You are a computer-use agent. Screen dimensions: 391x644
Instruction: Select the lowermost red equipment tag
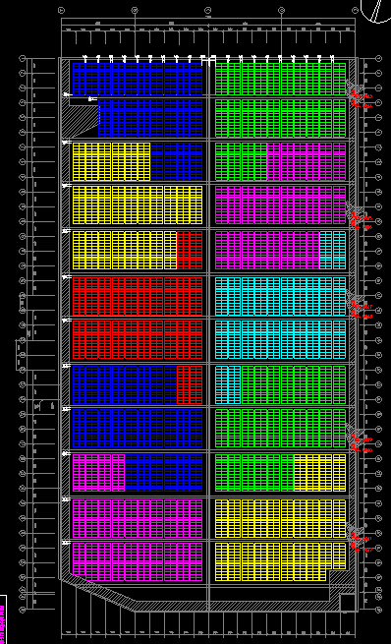(362, 548)
